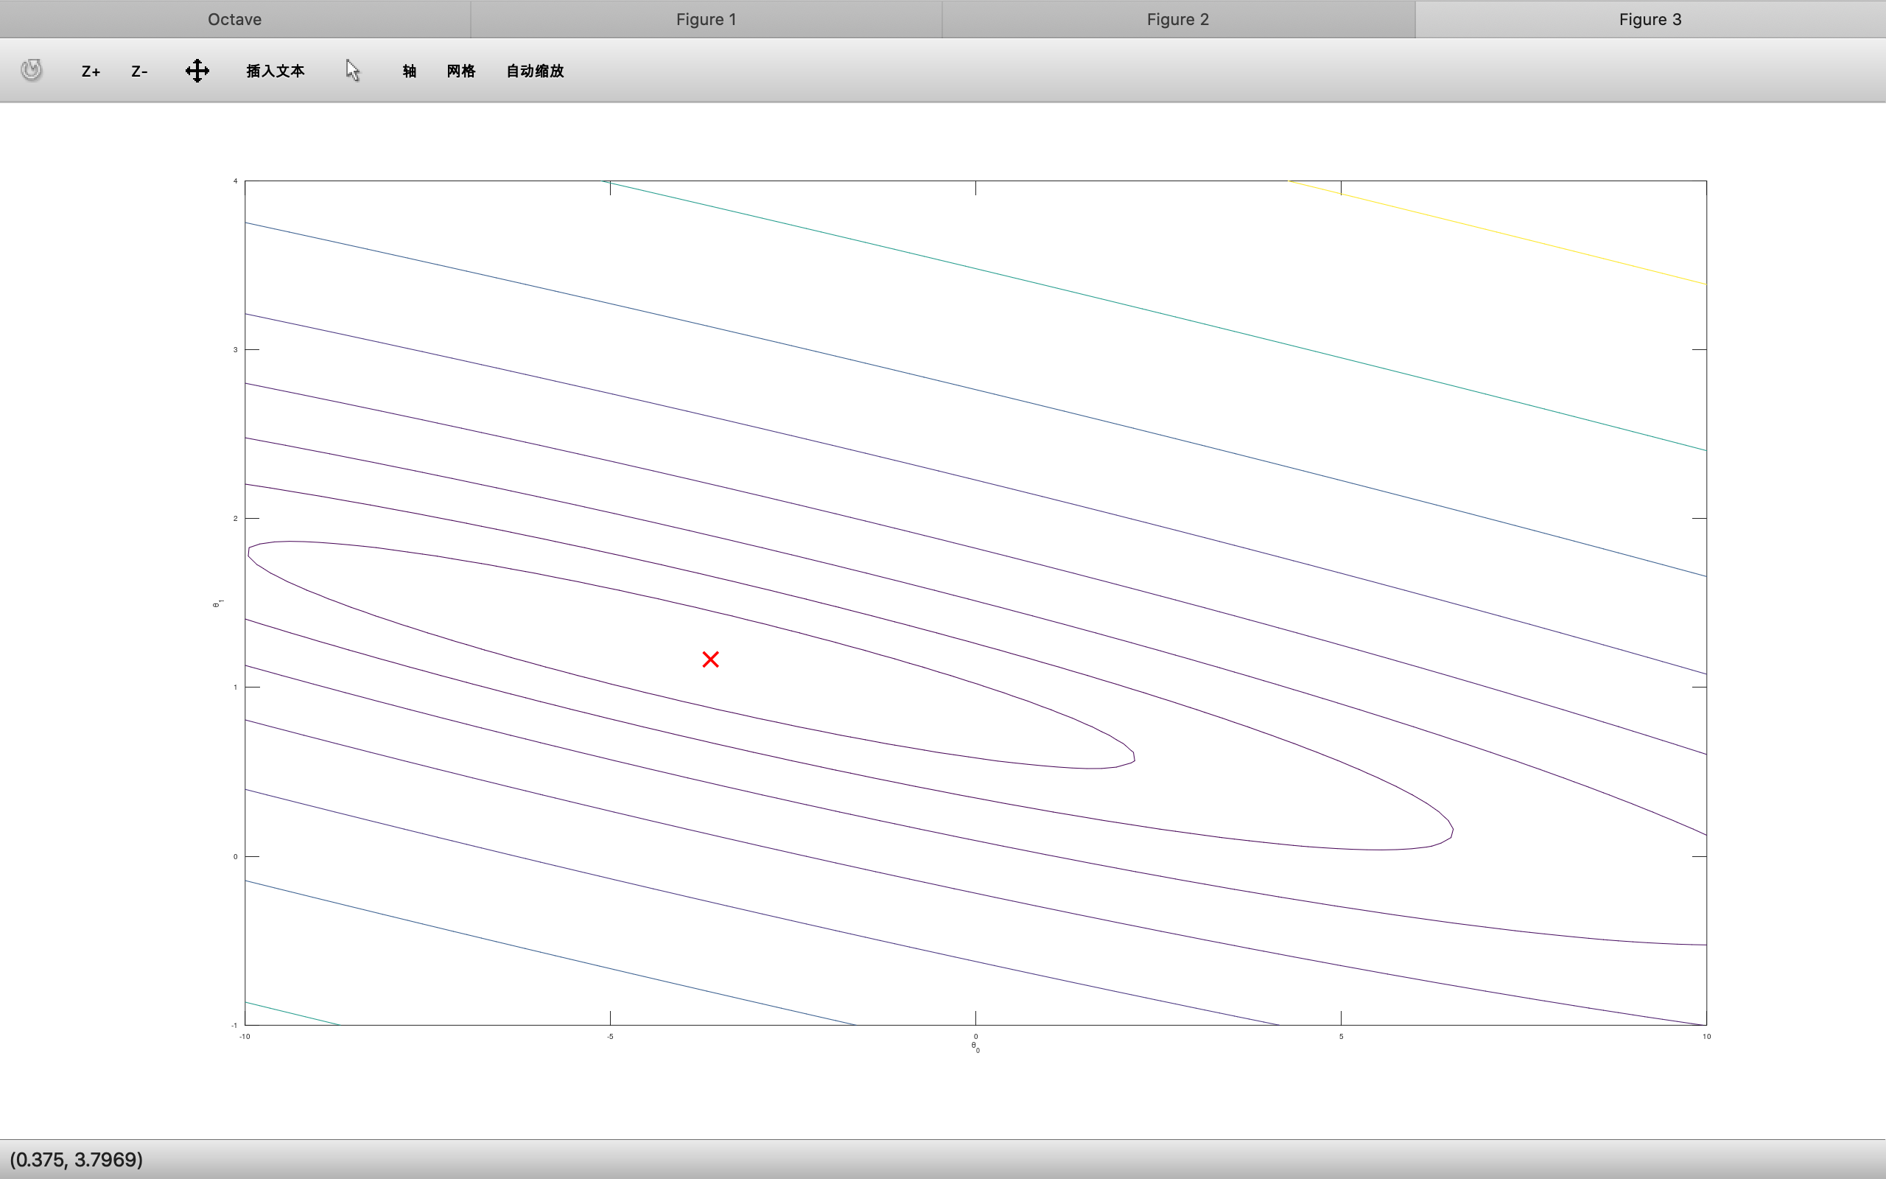Click the rotate icon in the toolbar
The width and height of the screenshot is (1886, 1179).
point(31,70)
